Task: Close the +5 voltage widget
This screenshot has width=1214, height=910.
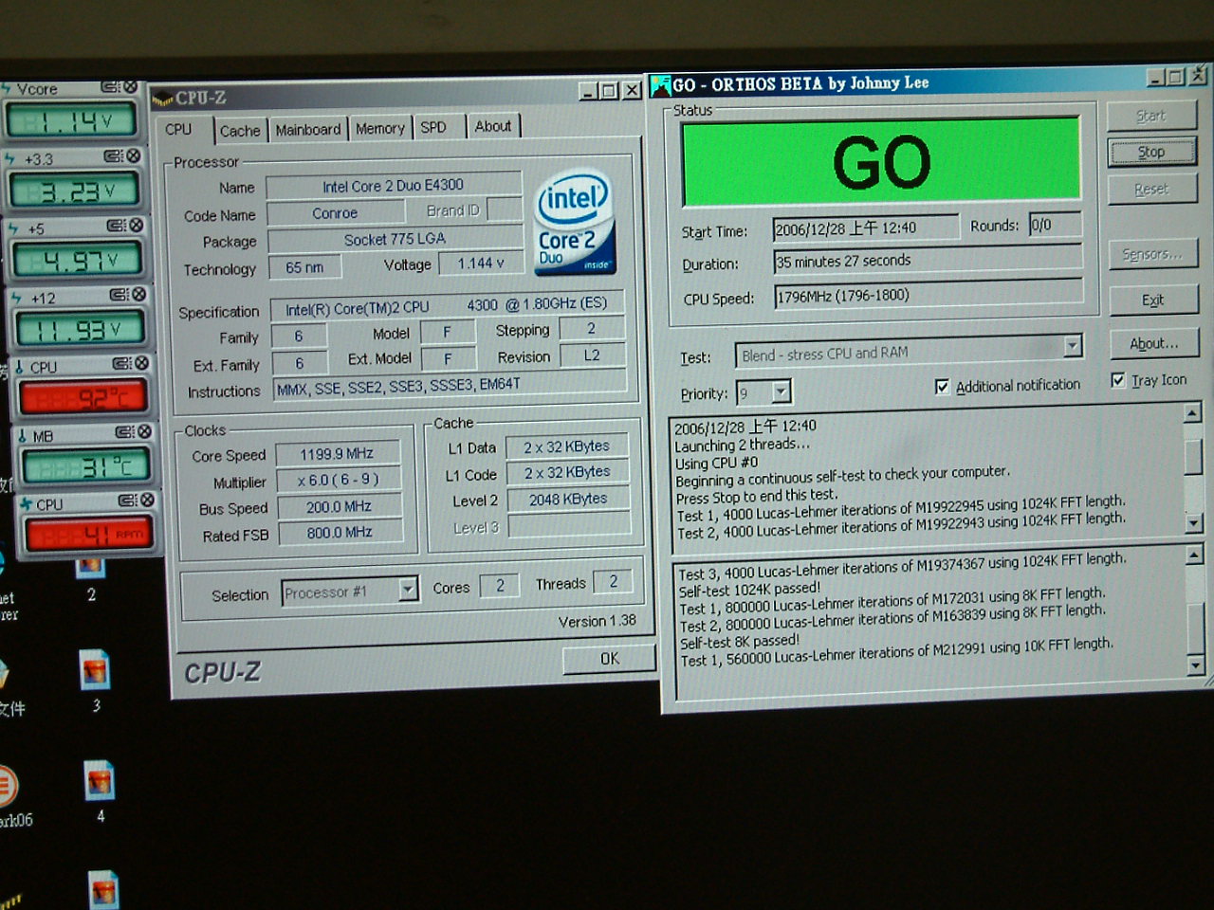Action: tap(136, 226)
